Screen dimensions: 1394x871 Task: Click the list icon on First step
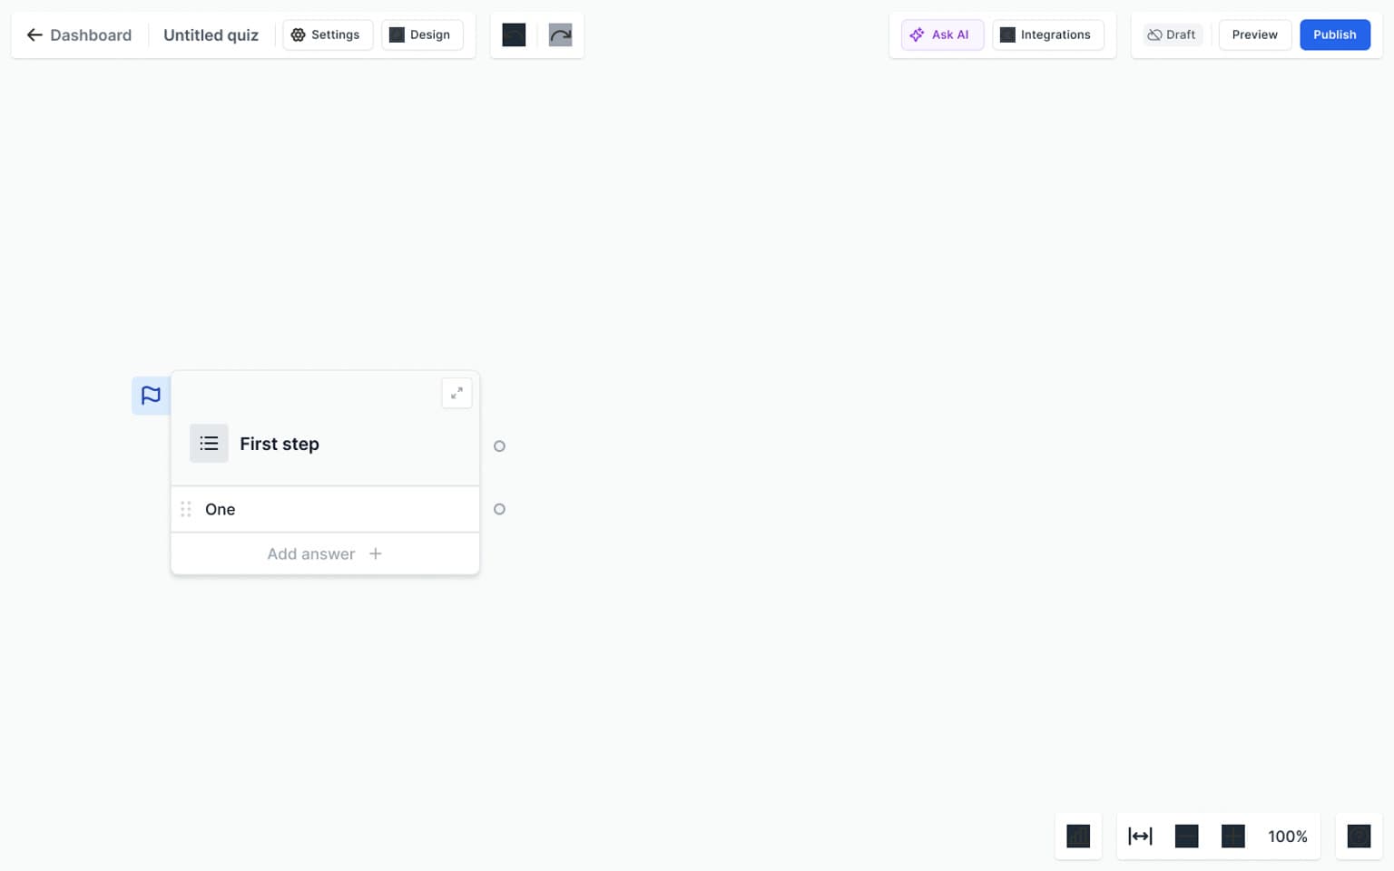[x=209, y=444]
